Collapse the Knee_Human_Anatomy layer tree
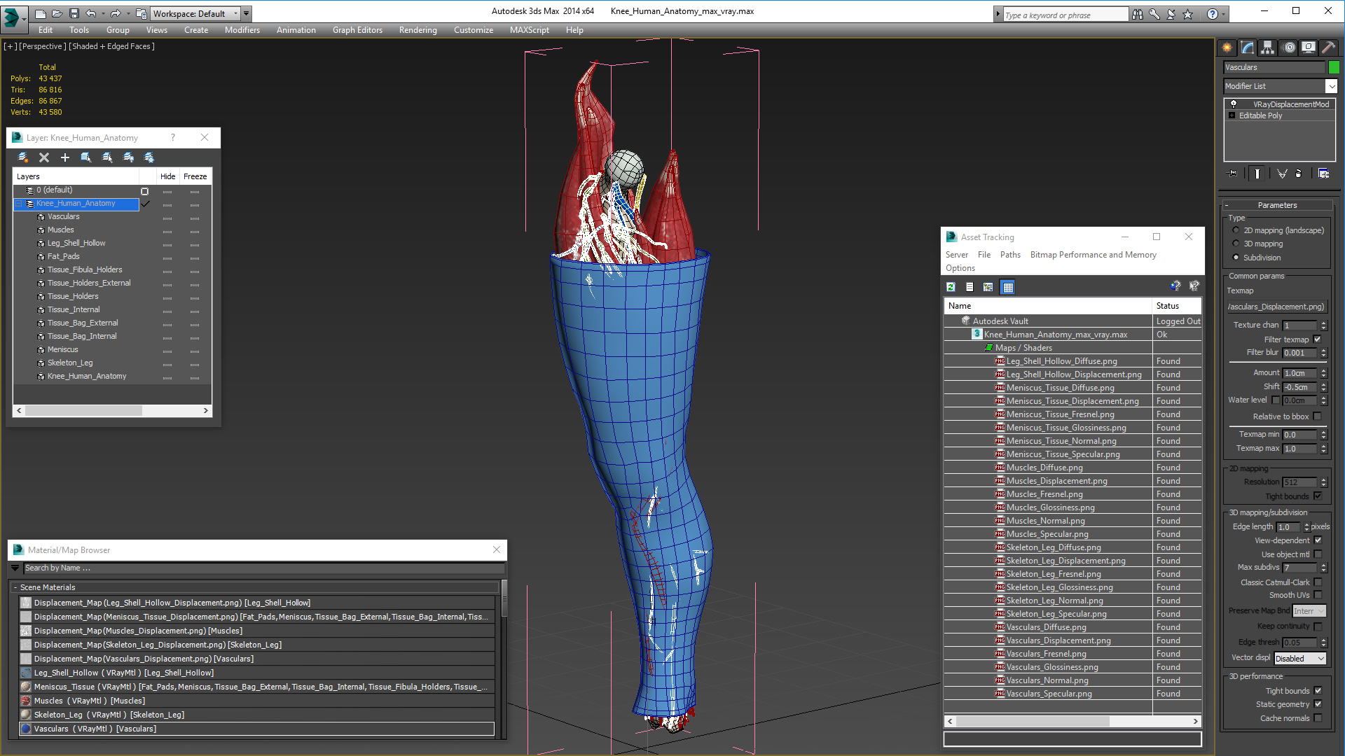 pyautogui.click(x=19, y=204)
